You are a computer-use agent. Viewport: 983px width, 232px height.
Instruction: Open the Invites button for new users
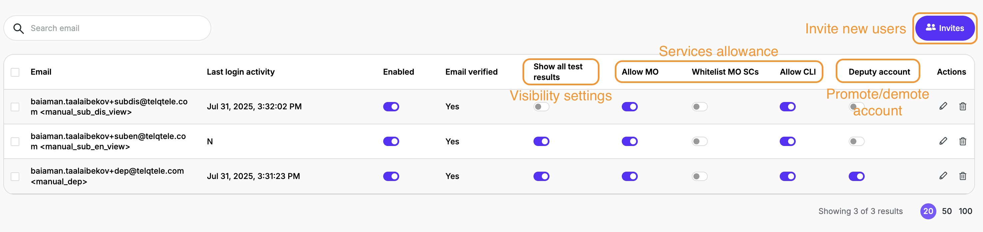(944, 28)
